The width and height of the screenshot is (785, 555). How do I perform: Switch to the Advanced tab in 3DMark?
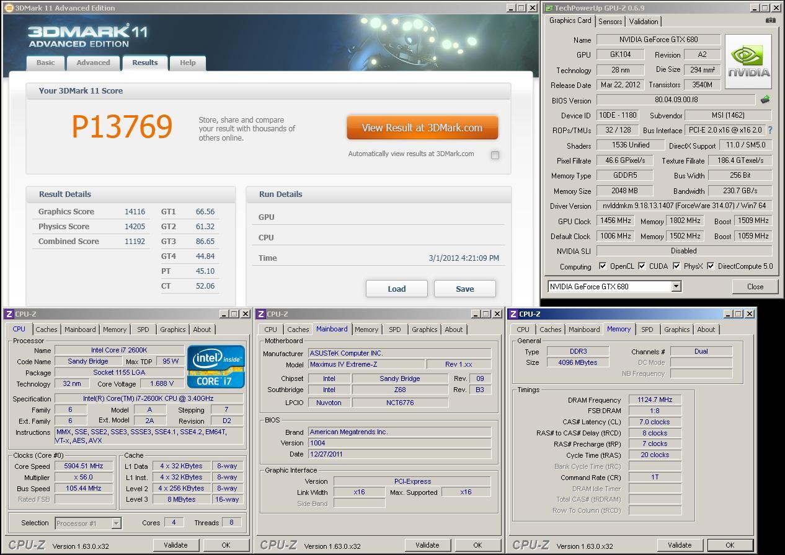coord(93,63)
